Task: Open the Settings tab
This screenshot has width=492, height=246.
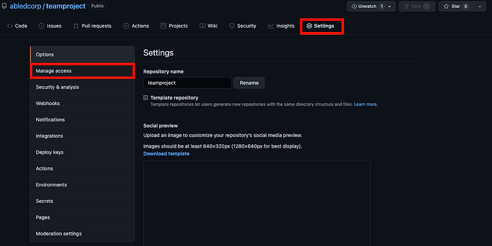Action: point(320,26)
